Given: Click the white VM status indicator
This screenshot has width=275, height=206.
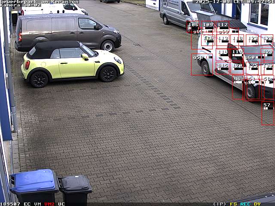Looking at the screenshot, I should pyautogui.click(x=37, y=204).
